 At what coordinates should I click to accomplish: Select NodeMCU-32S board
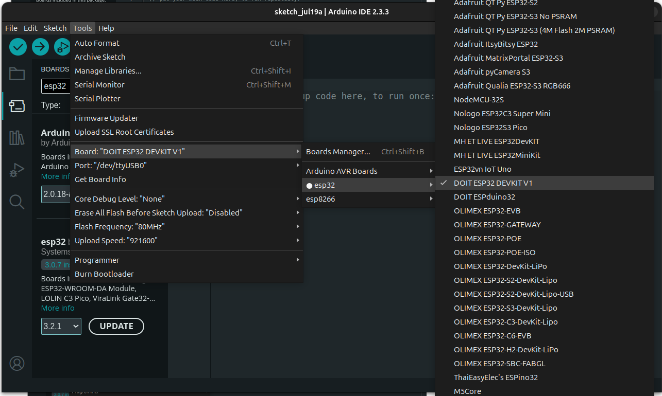[x=544, y=100]
